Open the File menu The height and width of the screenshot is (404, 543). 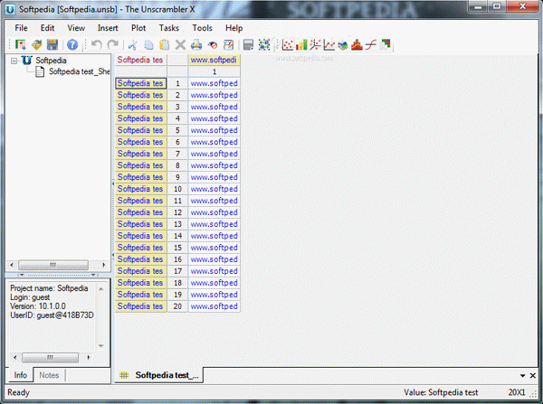(x=21, y=28)
